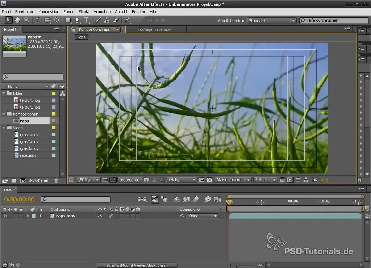This screenshot has width=371, height=268.
Task: Open composition mini-flowchart in timeline
Action: [142, 200]
